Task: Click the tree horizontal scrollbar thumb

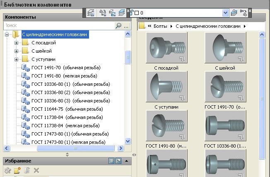Action: pyautogui.click(x=75, y=148)
